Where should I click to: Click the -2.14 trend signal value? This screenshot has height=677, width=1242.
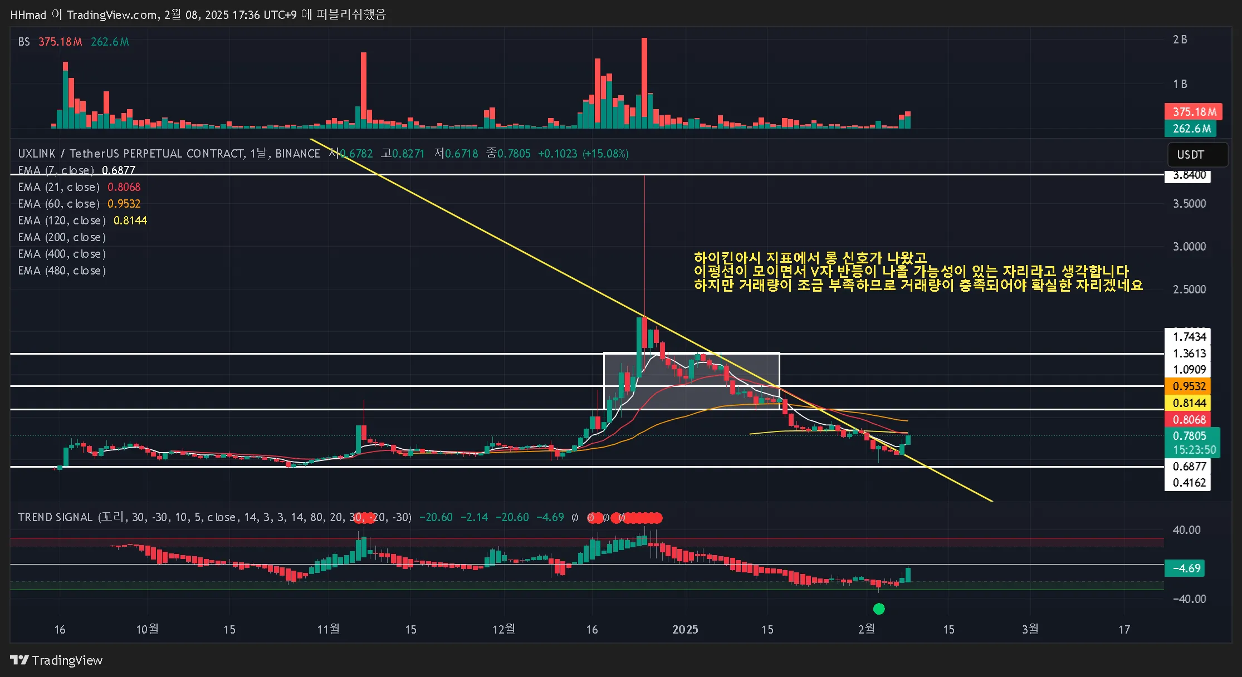point(474,517)
